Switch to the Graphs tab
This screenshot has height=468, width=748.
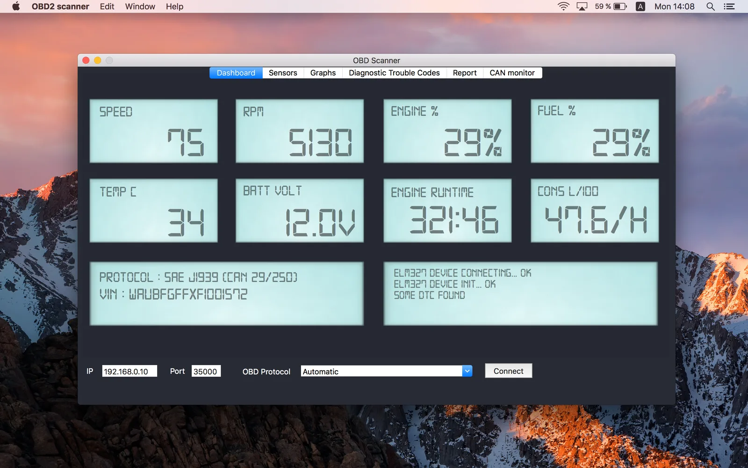click(323, 73)
